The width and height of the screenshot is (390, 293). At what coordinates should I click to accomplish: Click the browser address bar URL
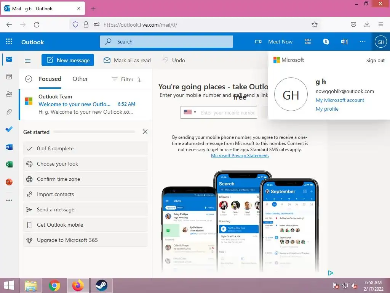click(140, 25)
